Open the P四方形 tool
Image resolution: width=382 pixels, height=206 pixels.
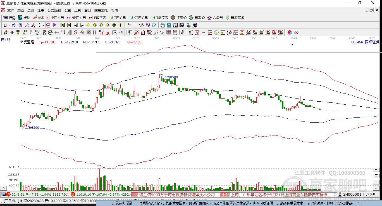(55, 18)
